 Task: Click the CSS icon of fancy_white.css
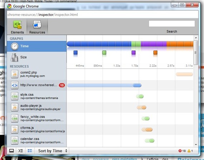pyautogui.click(x=14, y=118)
